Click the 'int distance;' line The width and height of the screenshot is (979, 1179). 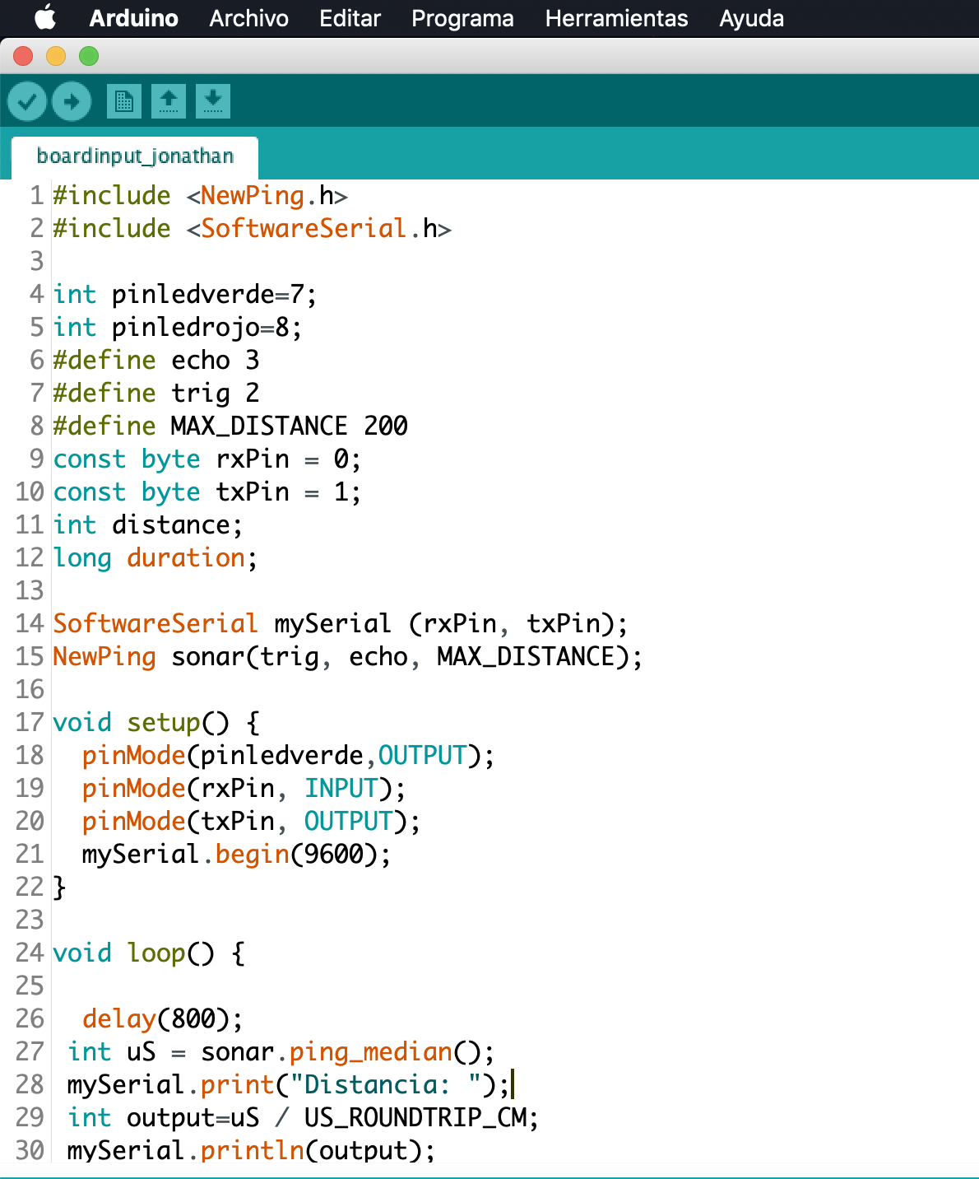pos(148,525)
